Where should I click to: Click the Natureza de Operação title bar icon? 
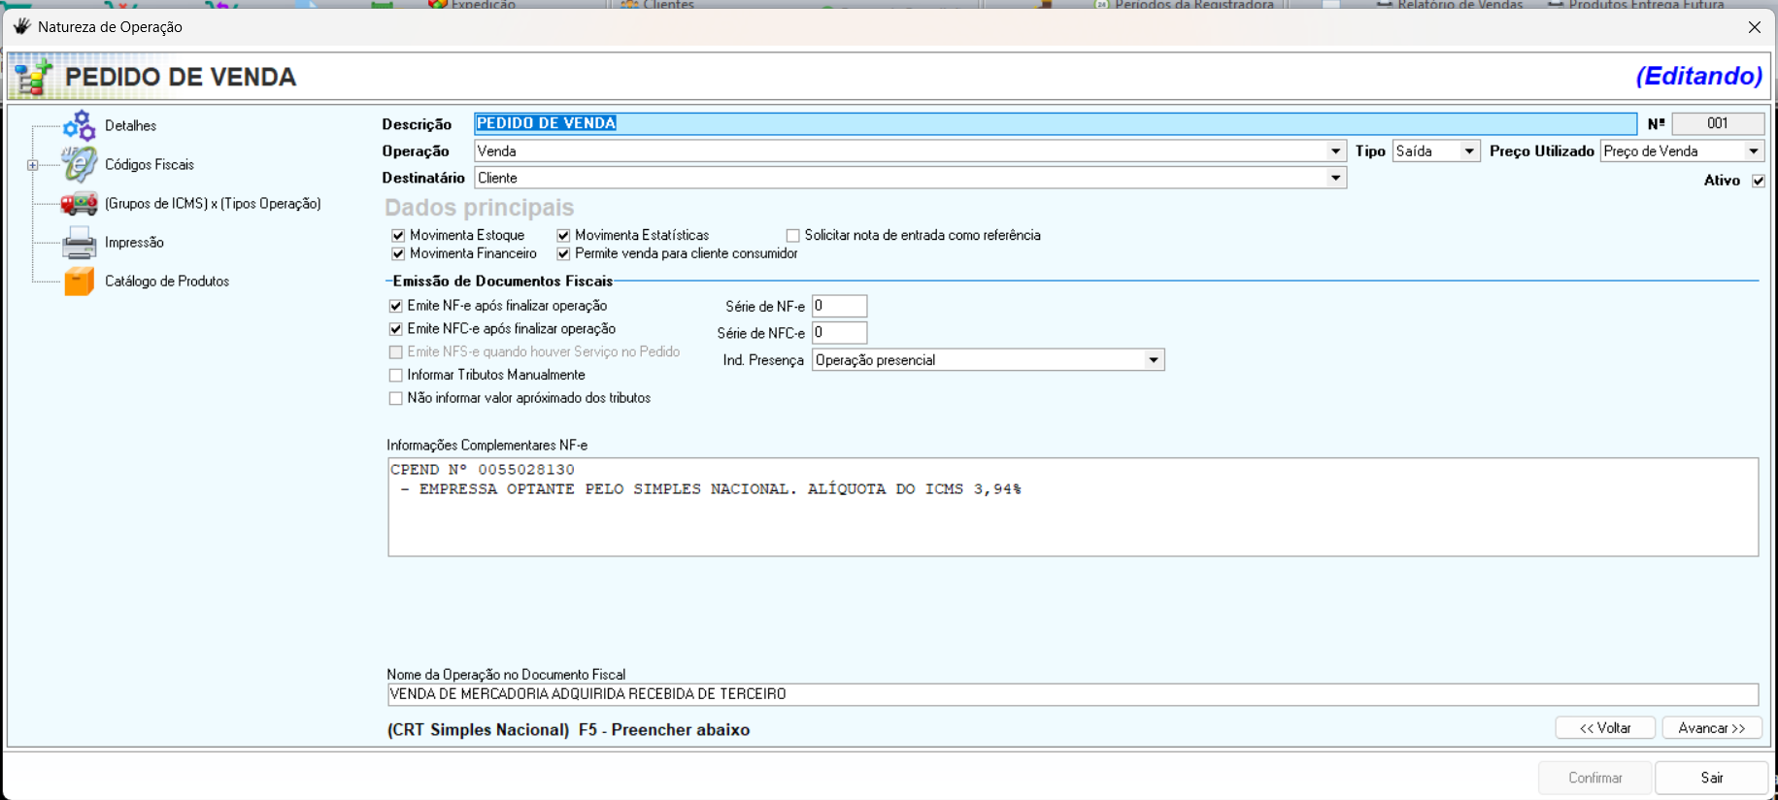tap(21, 26)
